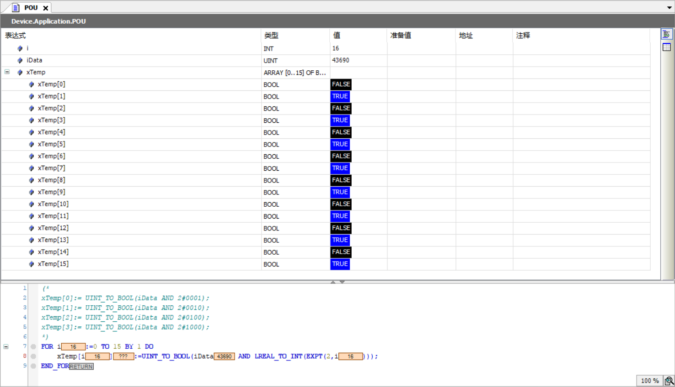Click the variable icon of xTemp[4]
675x387 pixels.
32,132
